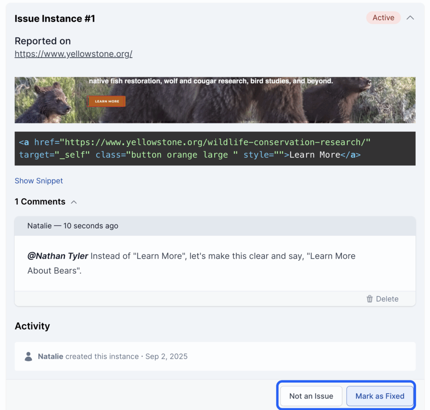
Task: Click the wildlife-conservation-research URL in the code
Action: (217, 142)
